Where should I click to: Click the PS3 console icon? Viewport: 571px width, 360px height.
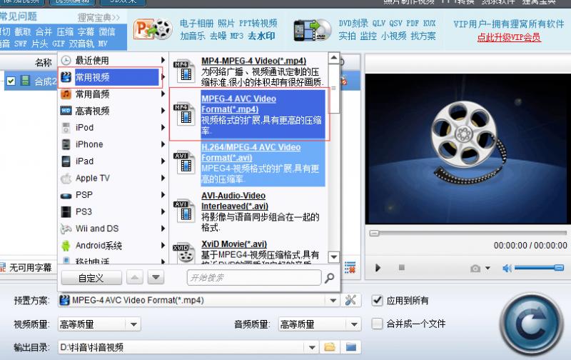pos(66,211)
